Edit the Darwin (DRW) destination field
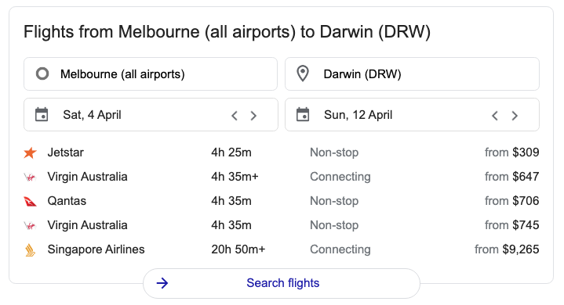The width and height of the screenshot is (564, 305). (412, 74)
